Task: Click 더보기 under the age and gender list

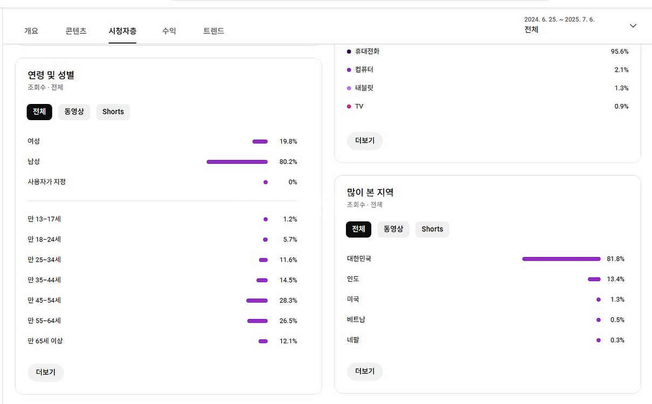Action: pyautogui.click(x=46, y=373)
